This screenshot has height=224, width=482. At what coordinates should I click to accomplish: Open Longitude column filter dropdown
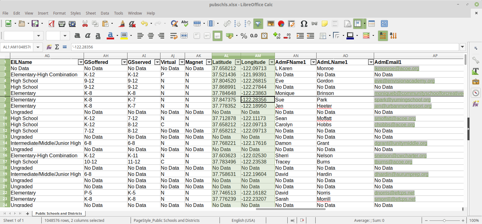271,62
